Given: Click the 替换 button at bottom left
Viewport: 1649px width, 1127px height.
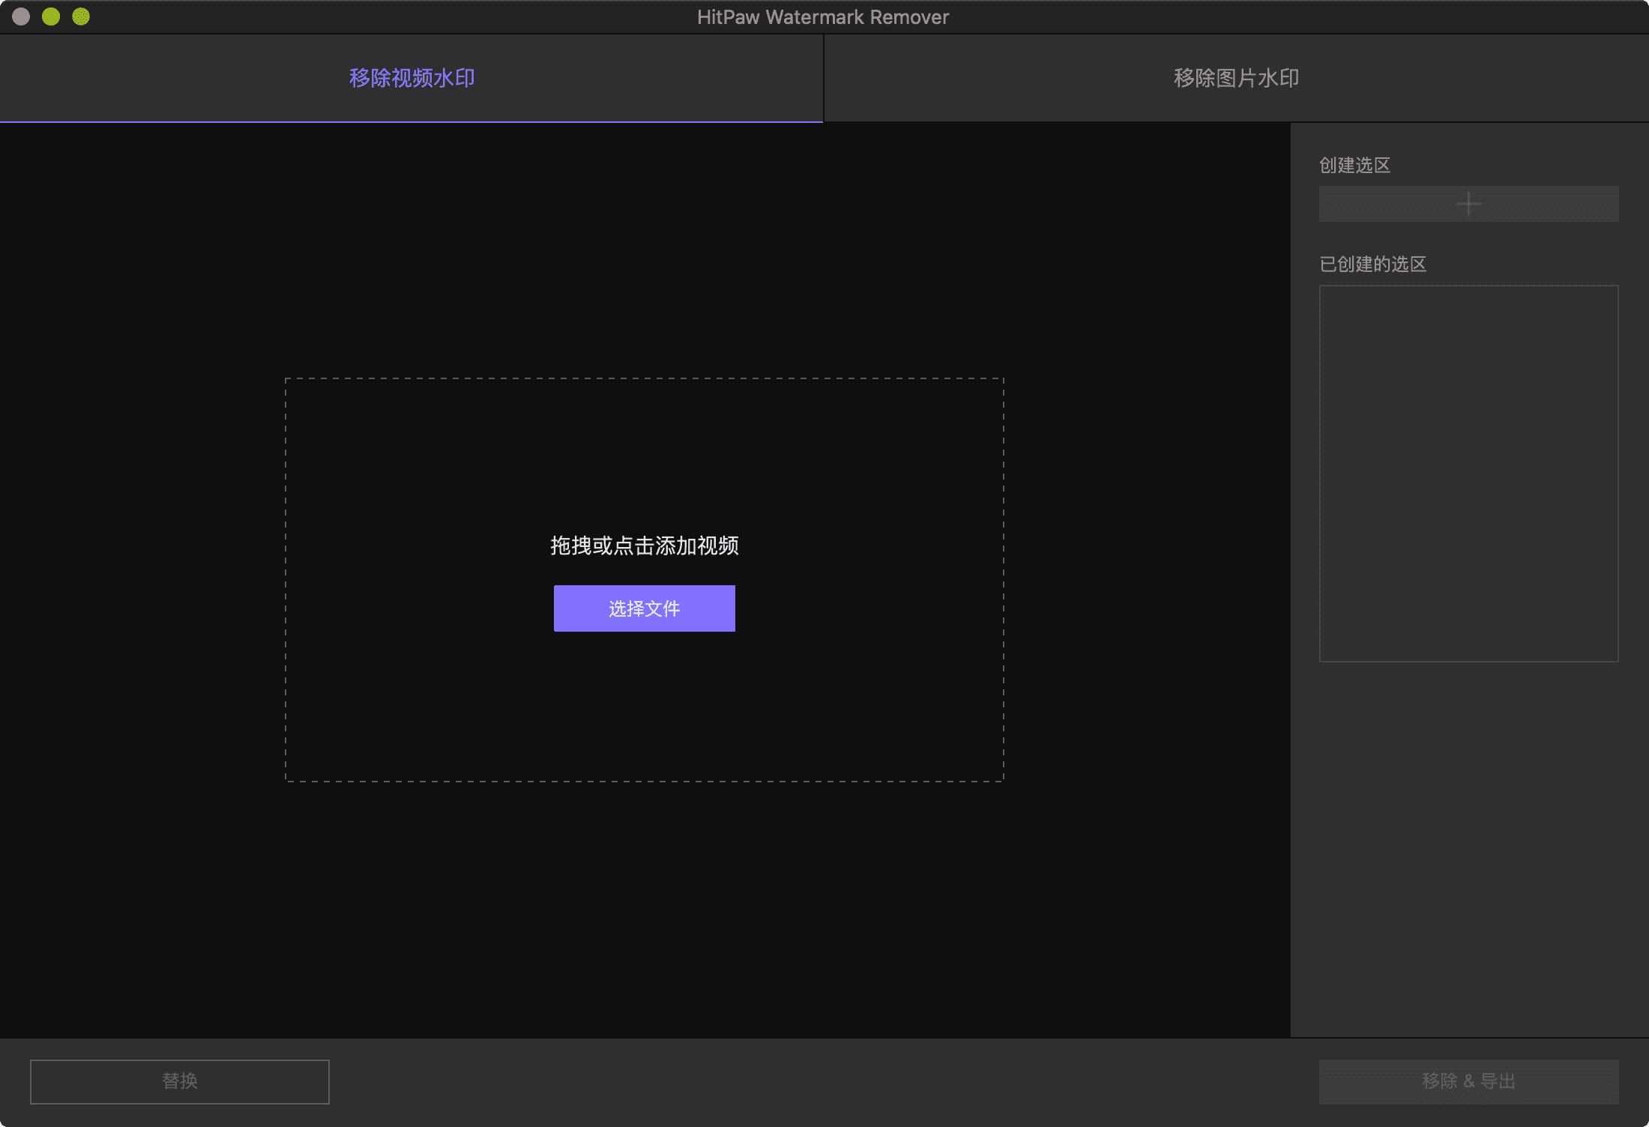Looking at the screenshot, I should click(x=179, y=1081).
